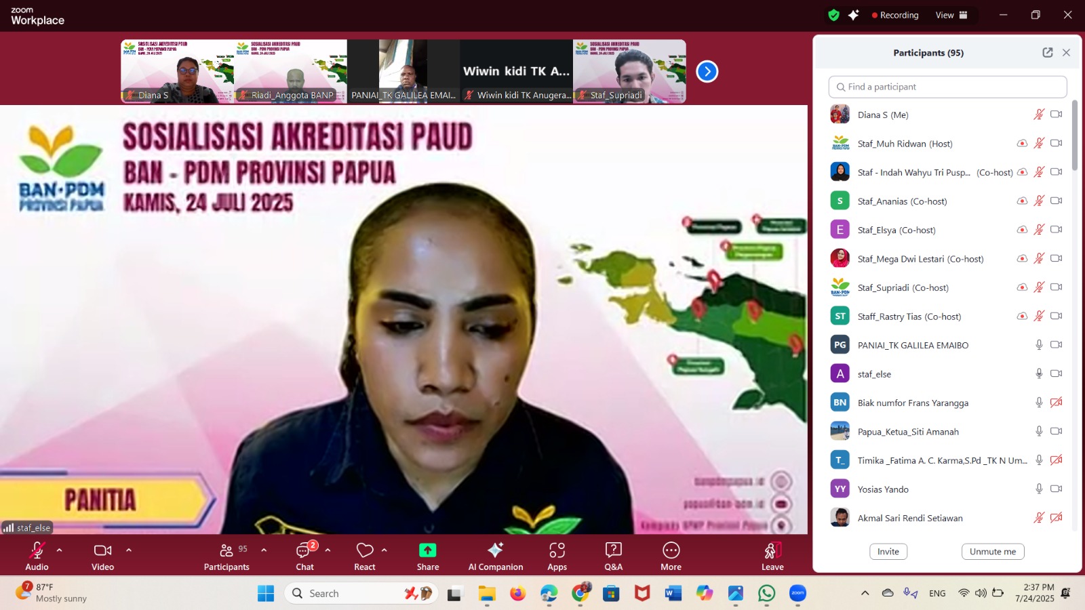This screenshot has height=610, width=1085.
Task: Pop out the Participants panel
Action: [1047, 53]
